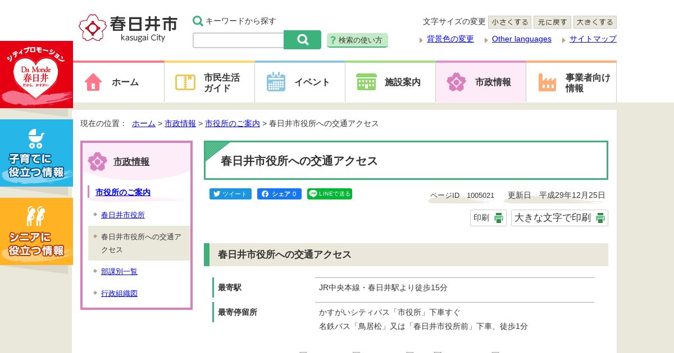674x353 pixels.
Task: Open 子育てに役立つ情報 banner
Action: [x=37, y=153]
